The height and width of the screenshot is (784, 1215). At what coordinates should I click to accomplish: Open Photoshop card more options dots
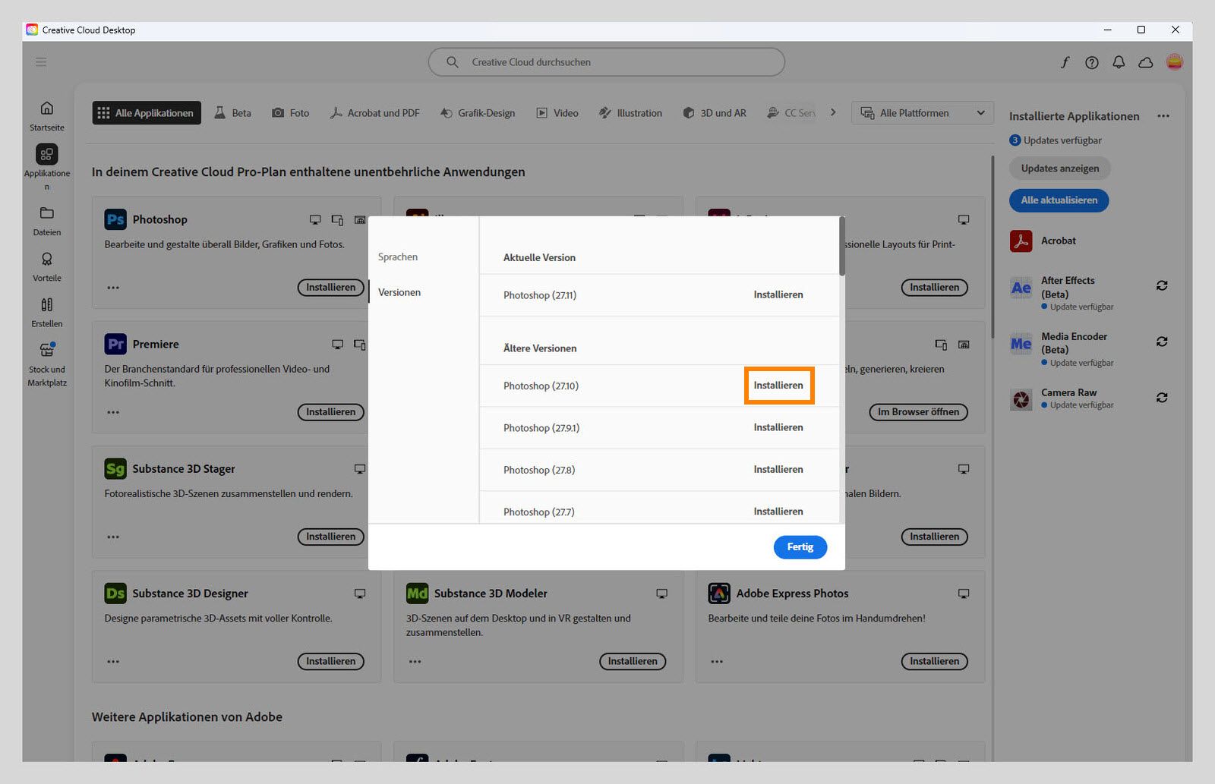click(113, 288)
